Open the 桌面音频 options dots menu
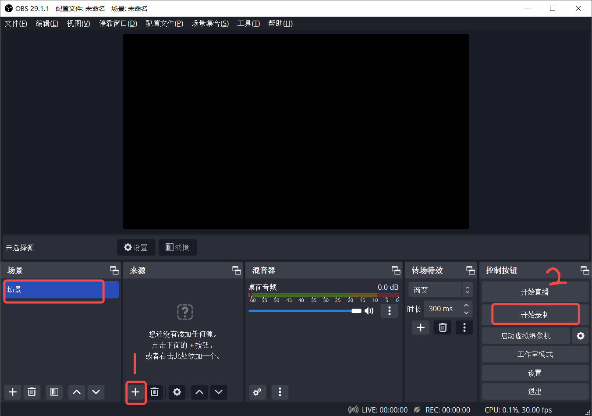 (389, 310)
